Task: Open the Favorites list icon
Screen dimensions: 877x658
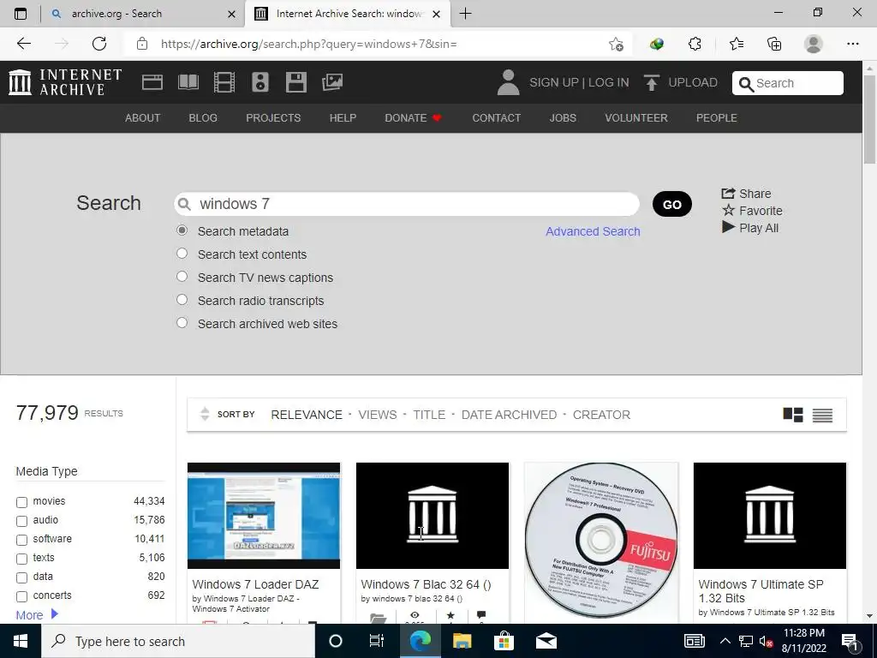Action: tap(736, 44)
